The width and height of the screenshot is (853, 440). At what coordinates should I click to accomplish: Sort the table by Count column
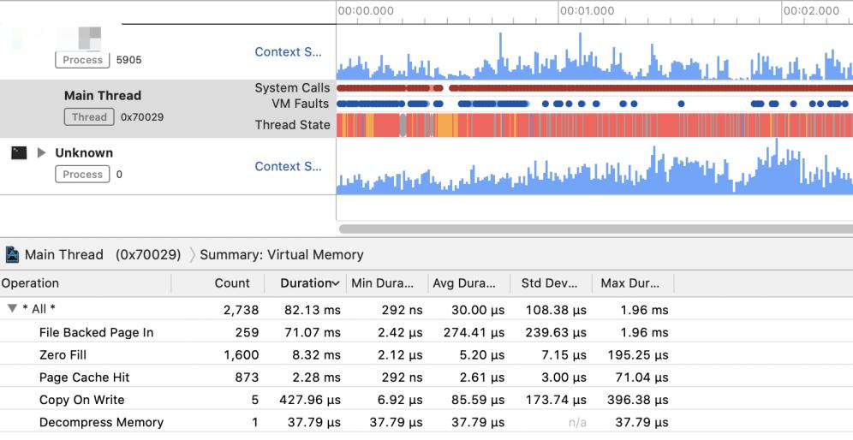tap(232, 283)
